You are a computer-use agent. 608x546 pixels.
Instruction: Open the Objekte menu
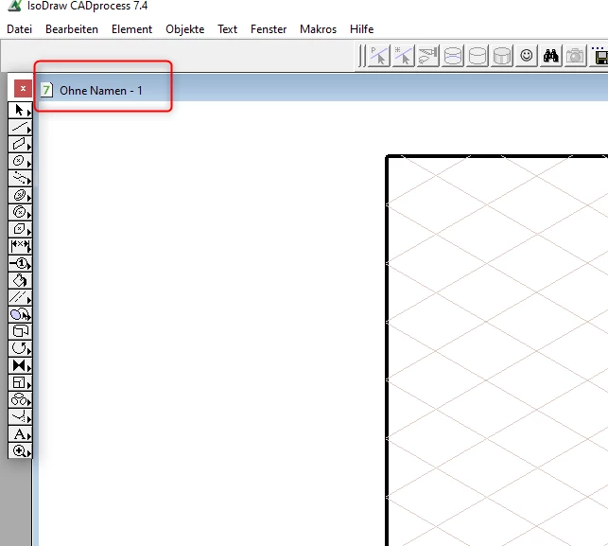pos(185,29)
